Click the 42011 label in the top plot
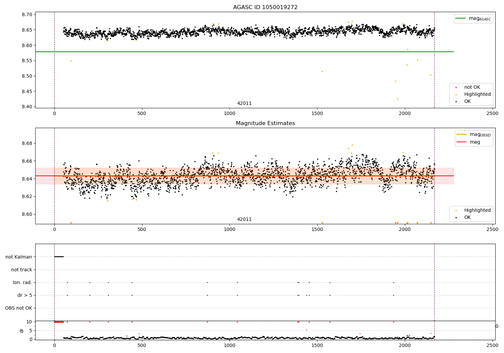The image size is (504, 353). coord(244,103)
